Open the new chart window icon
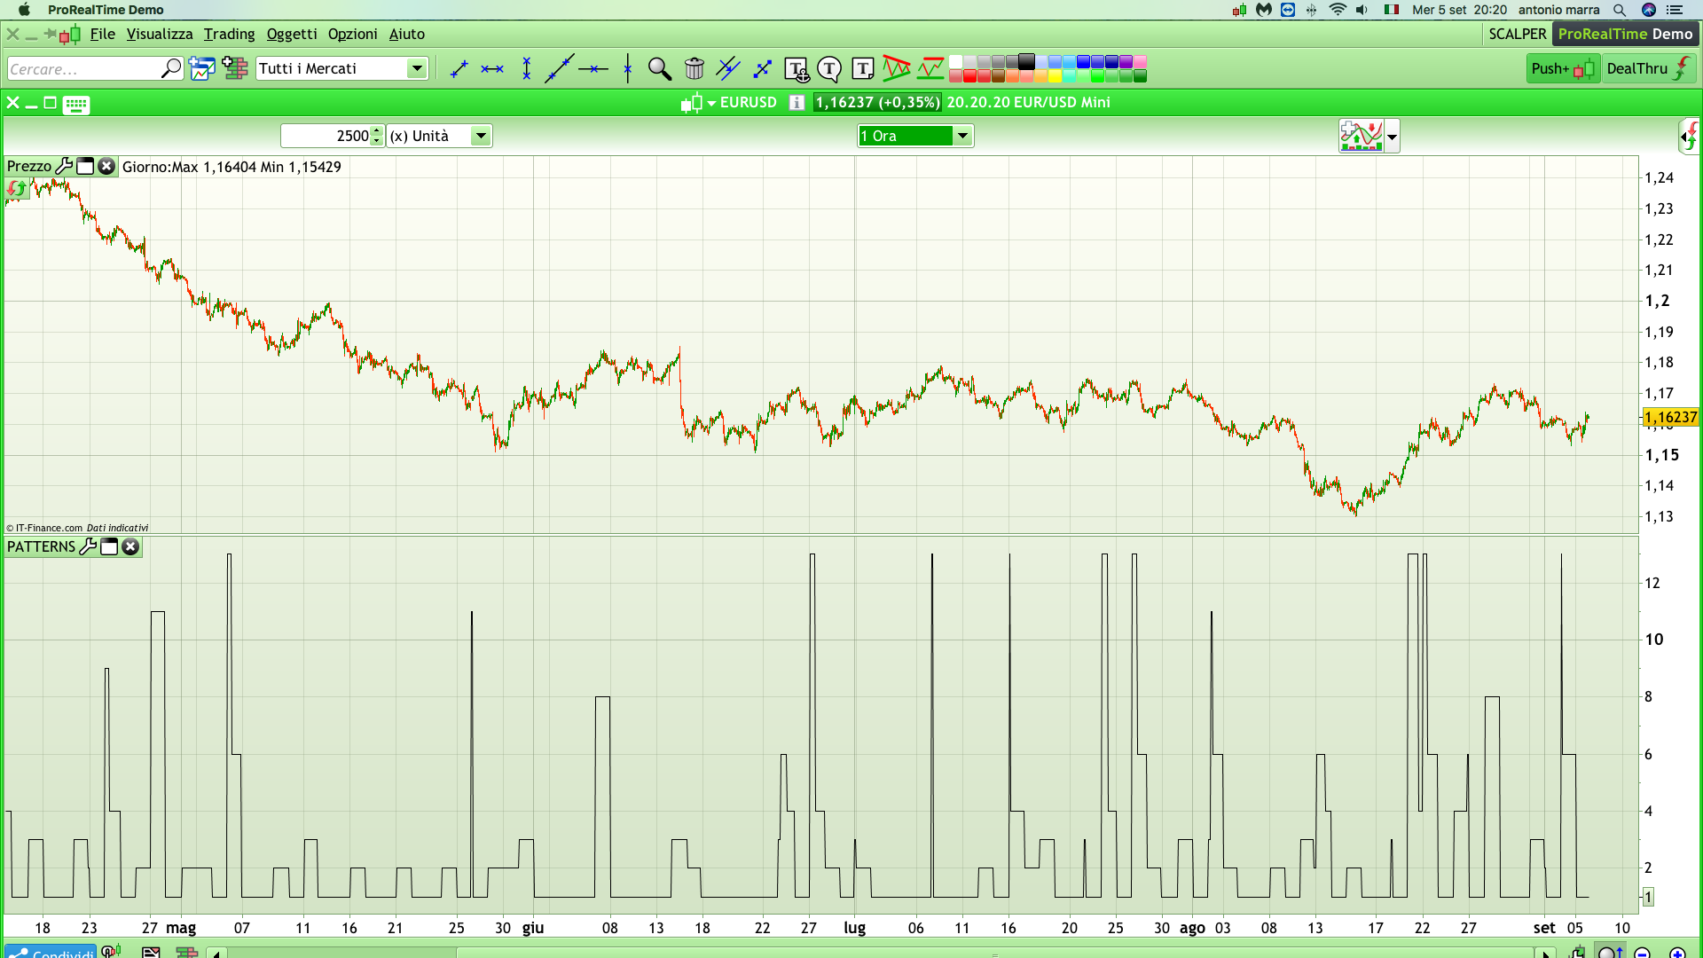 [x=201, y=68]
